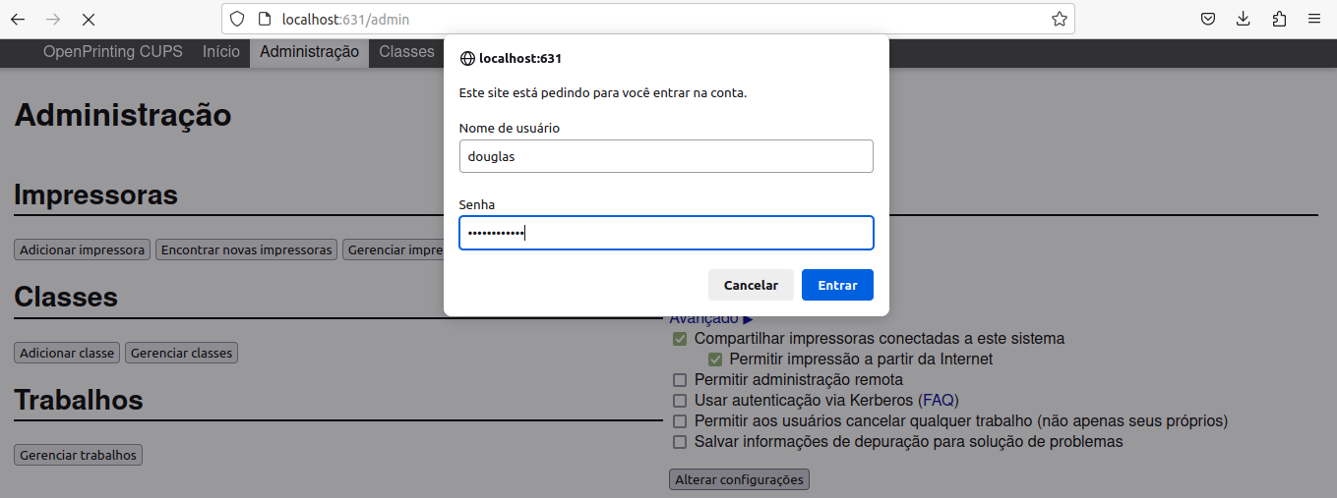Image resolution: width=1337 pixels, height=498 pixels.
Task: Open the Pocket save icon
Action: click(1208, 19)
